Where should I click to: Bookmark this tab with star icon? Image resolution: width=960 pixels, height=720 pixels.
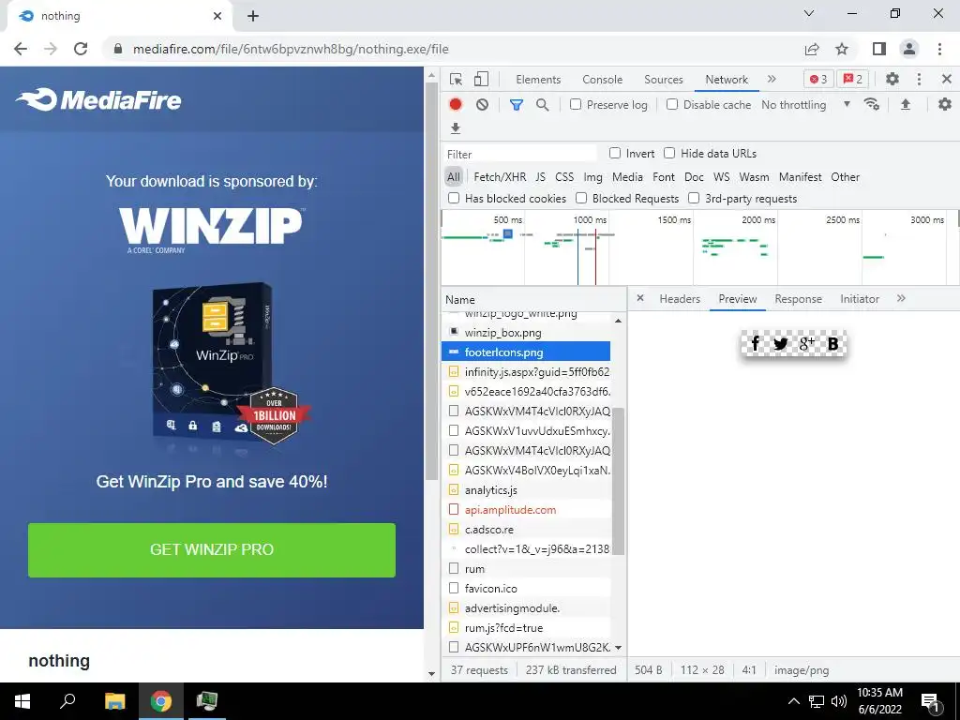843,49
